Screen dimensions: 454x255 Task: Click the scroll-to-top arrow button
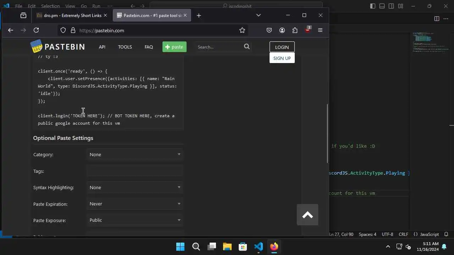308,215
